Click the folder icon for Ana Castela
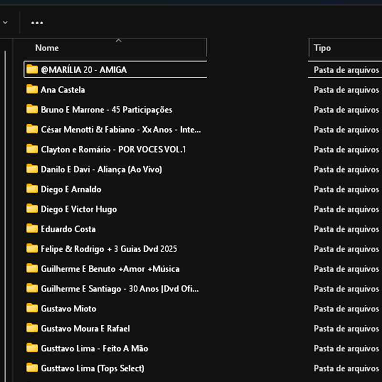382x382 pixels. tap(32, 89)
